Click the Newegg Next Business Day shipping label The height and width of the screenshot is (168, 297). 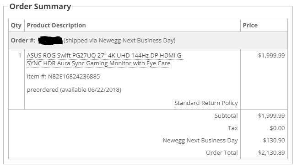point(200,141)
